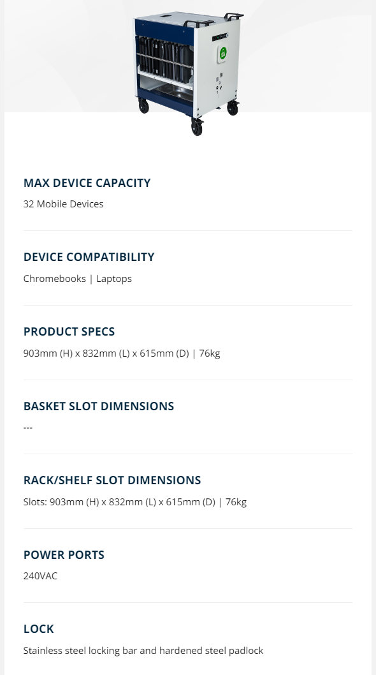Viewport: 376px width, 675px height.
Task: Click the 240VAC value
Action: tap(40, 576)
